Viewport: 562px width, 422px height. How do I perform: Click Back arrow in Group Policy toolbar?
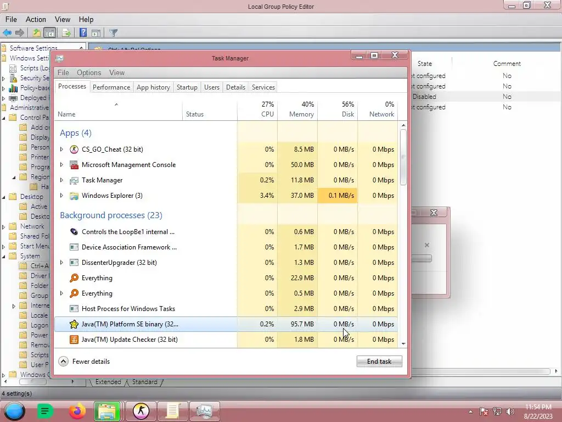tap(7, 33)
